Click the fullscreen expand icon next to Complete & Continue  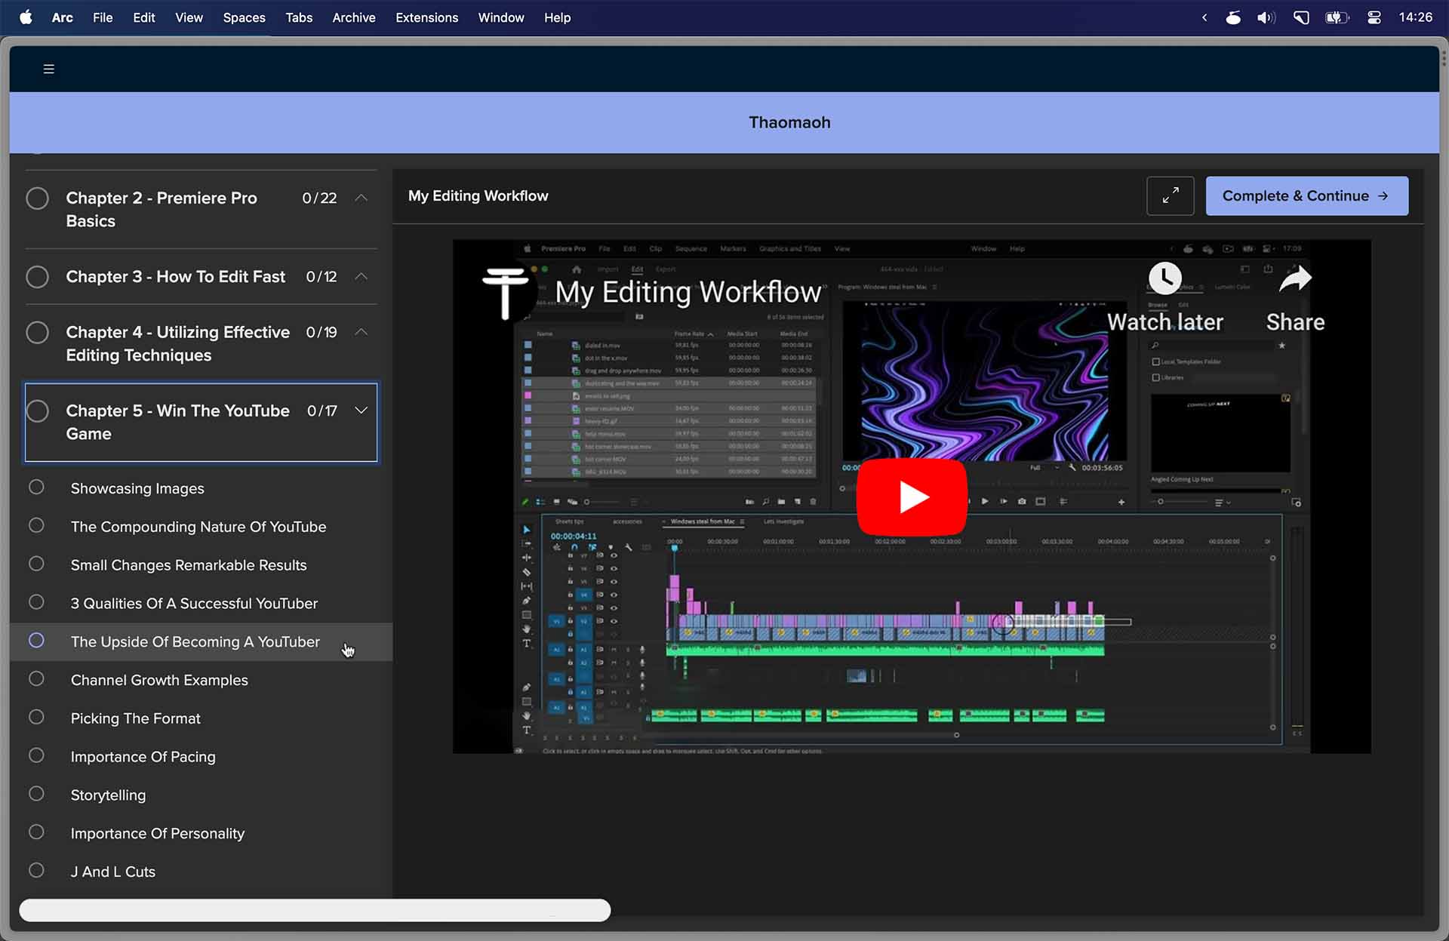(x=1170, y=195)
